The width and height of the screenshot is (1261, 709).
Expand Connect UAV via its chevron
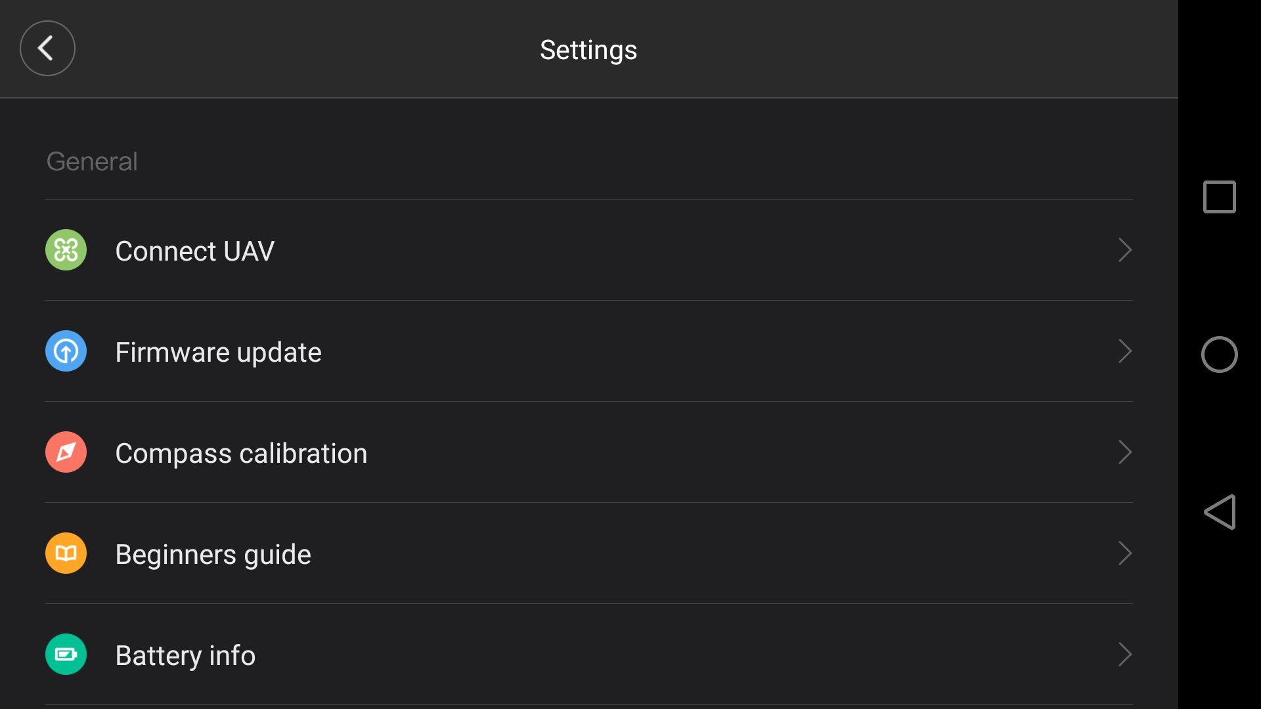1124,250
